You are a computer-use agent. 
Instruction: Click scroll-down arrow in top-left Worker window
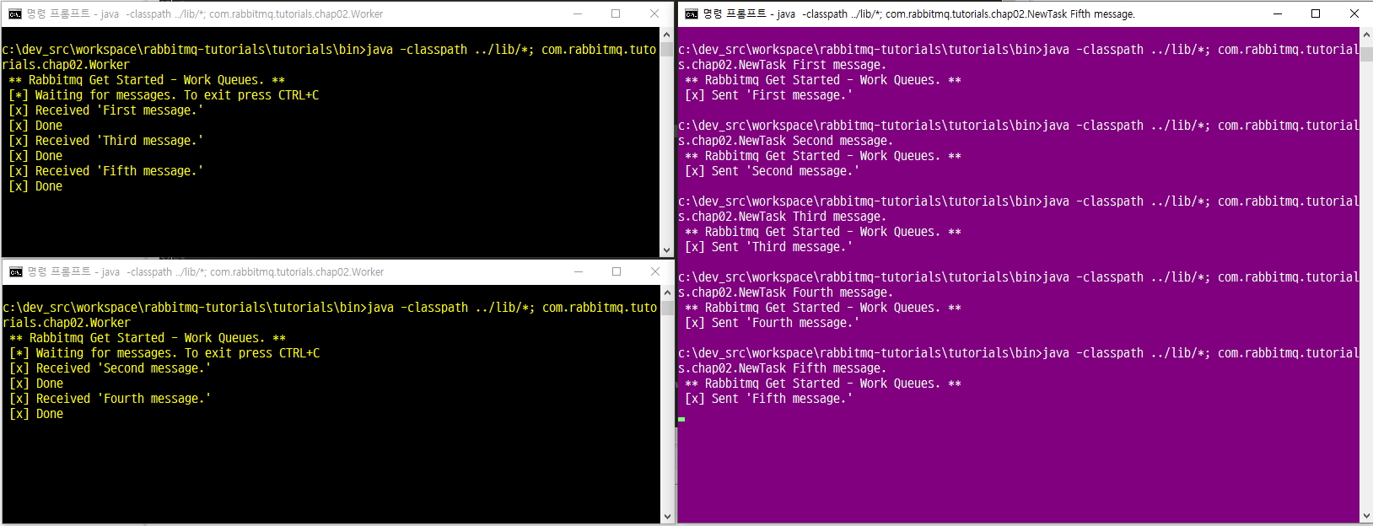click(667, 250)
